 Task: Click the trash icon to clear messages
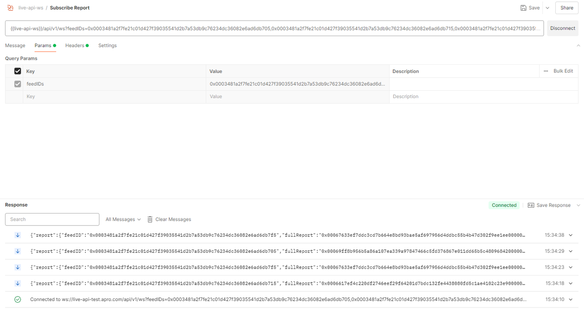tap(150, 219)
